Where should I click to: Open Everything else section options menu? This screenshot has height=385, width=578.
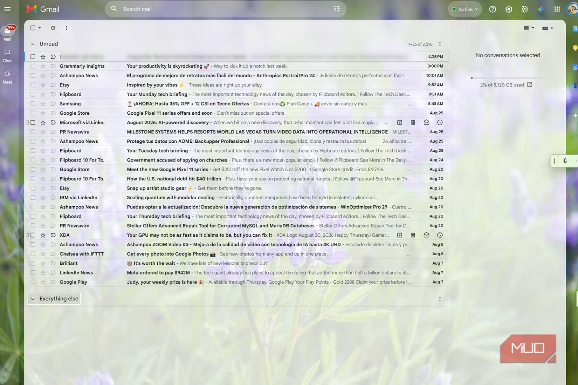(x=440, y=299)
